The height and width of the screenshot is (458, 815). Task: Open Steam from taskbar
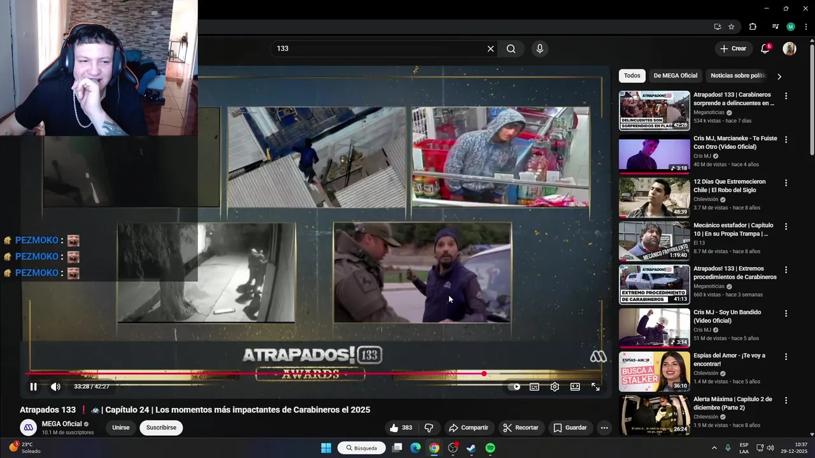click(x=471, y=448)
